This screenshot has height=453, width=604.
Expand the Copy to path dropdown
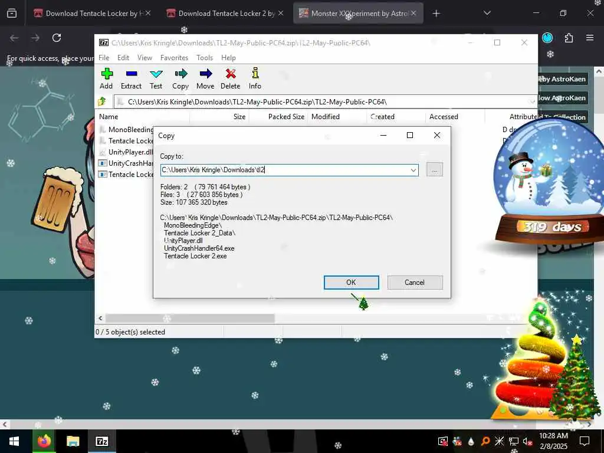[x=413, y=170]
